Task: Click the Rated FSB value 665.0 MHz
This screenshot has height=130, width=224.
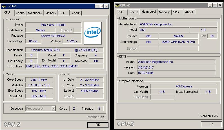Action: 39,96
